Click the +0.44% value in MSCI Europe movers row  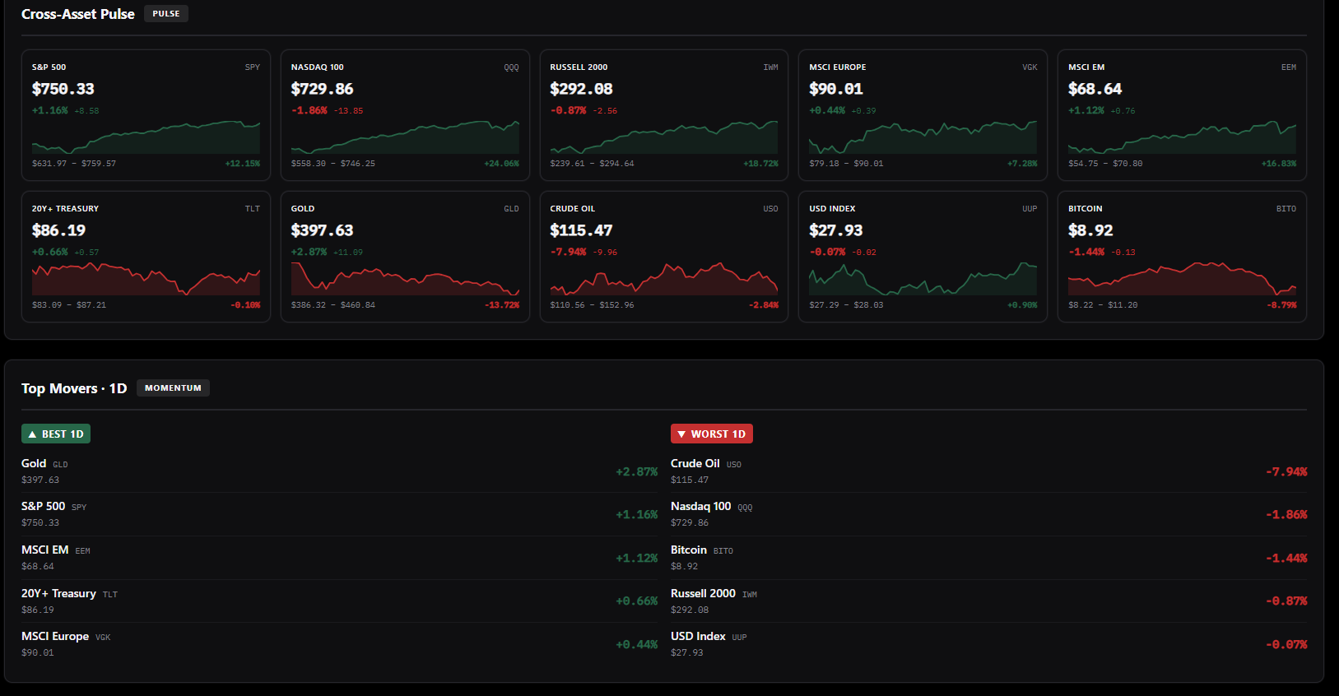(637, 645)
